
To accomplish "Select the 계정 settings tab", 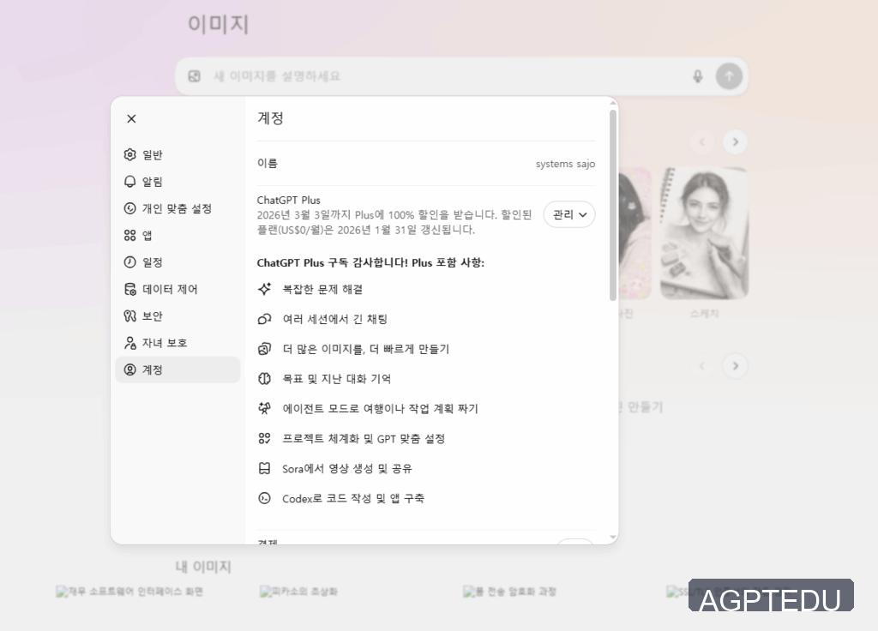I will tap(177, 370).
